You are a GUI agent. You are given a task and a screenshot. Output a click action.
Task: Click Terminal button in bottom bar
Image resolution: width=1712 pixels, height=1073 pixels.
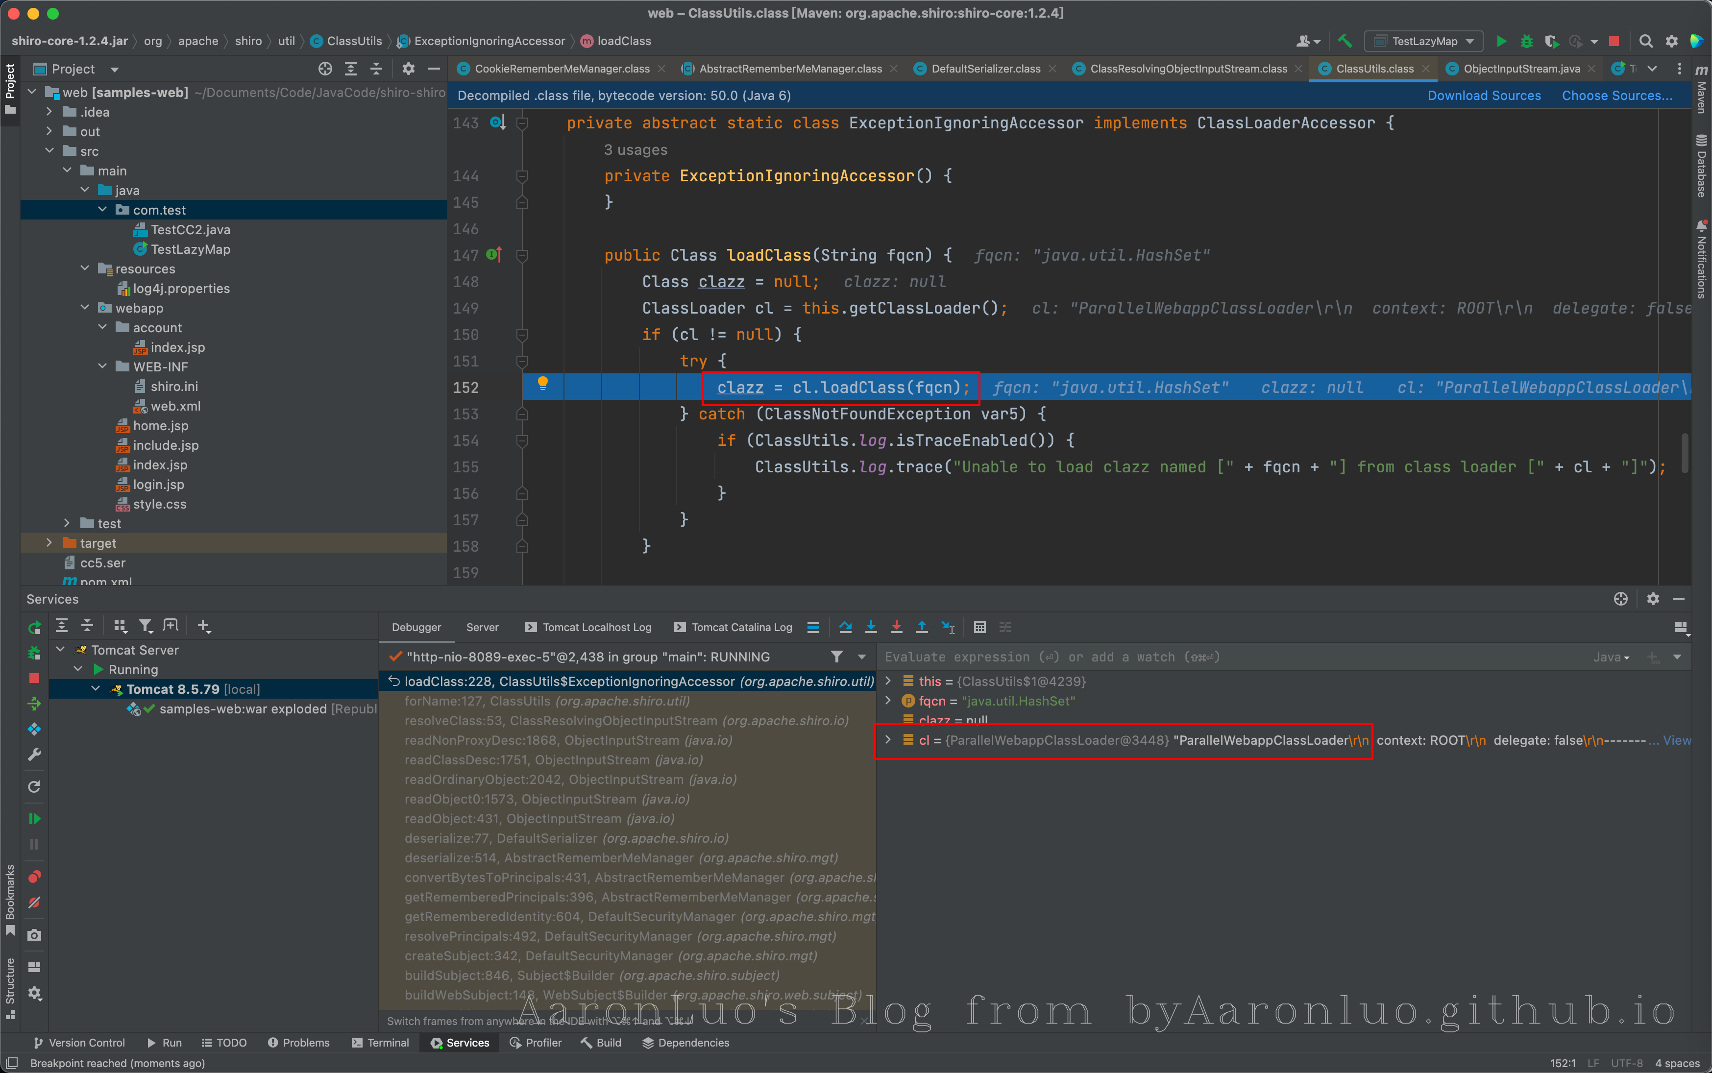380,1043
